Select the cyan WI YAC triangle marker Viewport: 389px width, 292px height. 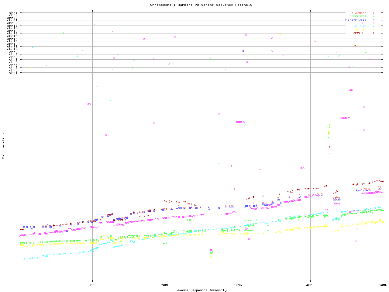374,26
